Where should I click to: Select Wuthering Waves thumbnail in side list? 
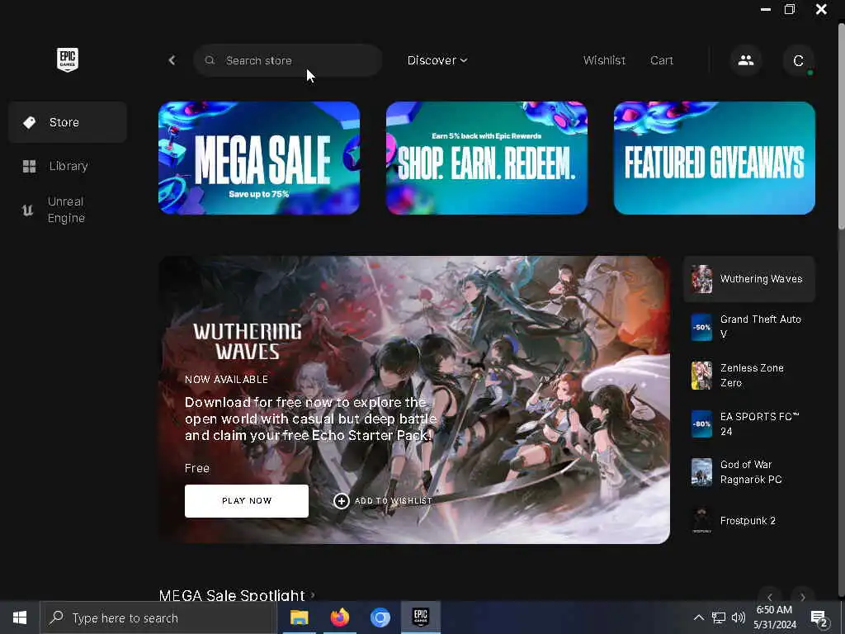[x=701, y=279]
